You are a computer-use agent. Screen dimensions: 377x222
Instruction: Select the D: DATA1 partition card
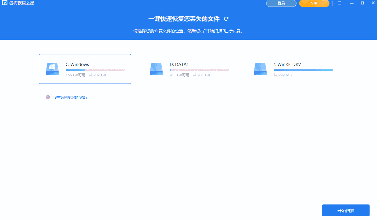(x=189, y=69)
